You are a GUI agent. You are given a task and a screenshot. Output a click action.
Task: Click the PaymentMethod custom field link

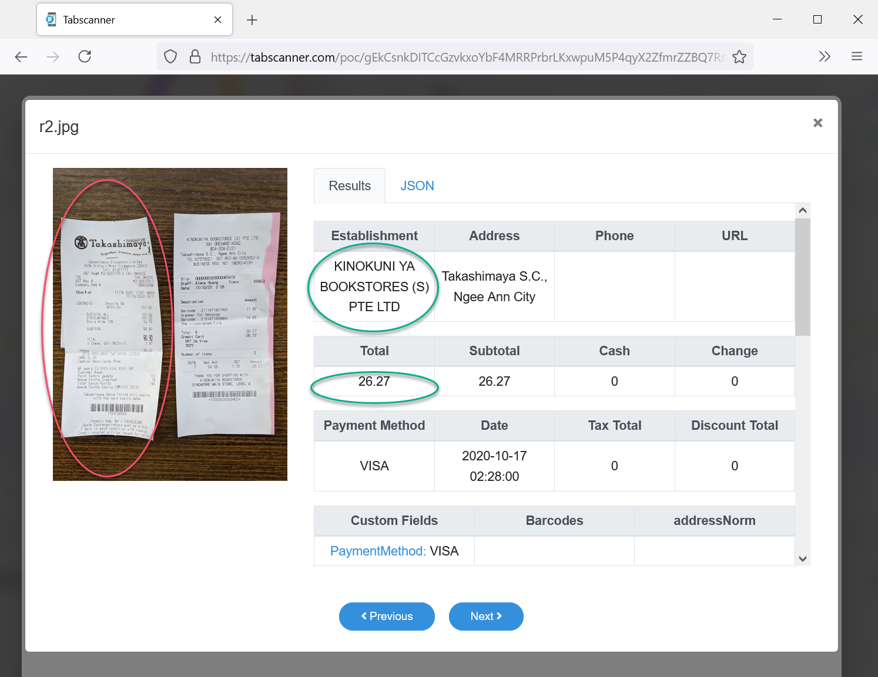pyautogui.click(x=377, y=551)
